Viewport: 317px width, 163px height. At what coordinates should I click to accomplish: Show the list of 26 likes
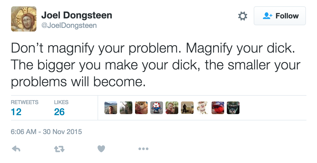point(61,108)
